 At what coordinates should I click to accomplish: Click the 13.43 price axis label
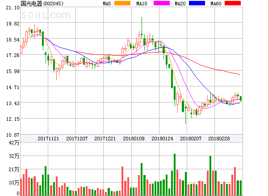(x=13, y=103)
